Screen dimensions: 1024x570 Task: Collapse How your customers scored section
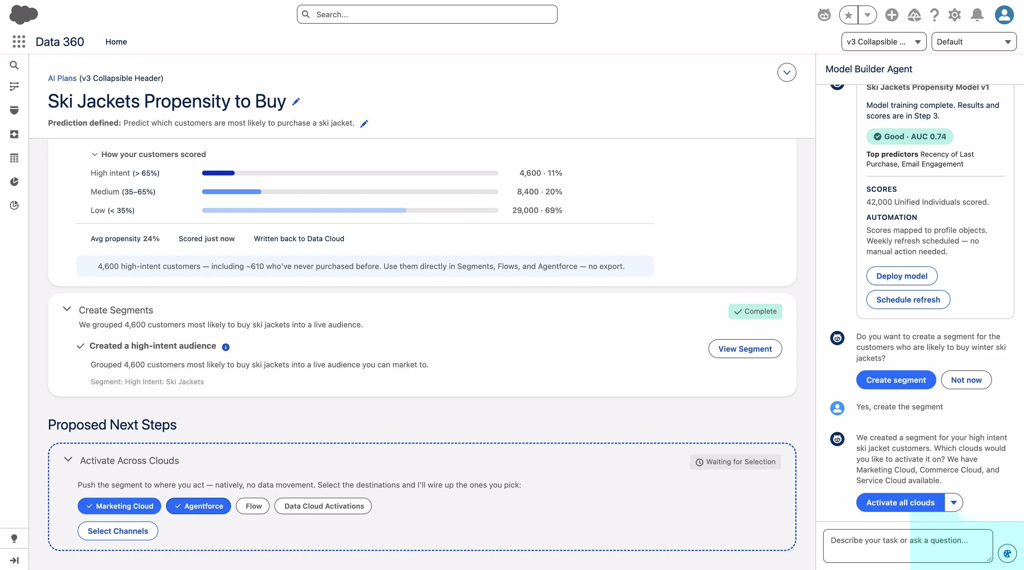click(95, 154)
